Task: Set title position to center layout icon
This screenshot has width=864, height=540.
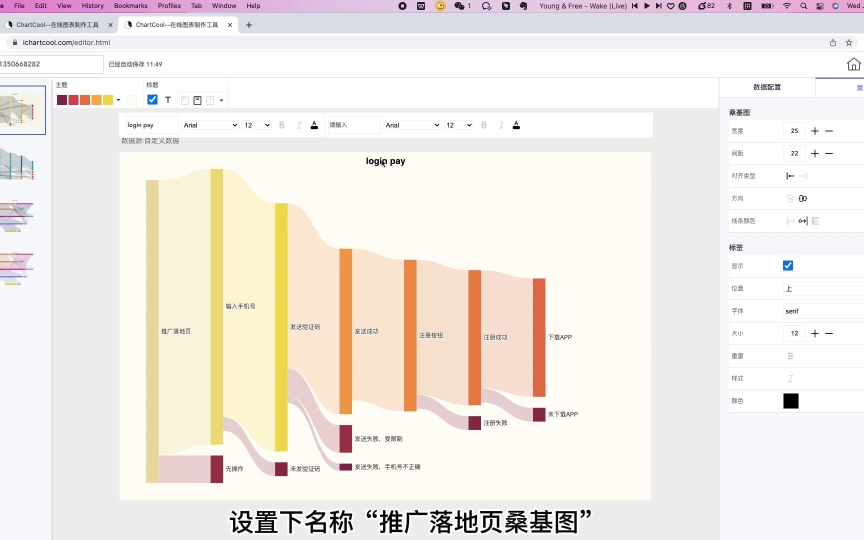Action: point(197,100)
